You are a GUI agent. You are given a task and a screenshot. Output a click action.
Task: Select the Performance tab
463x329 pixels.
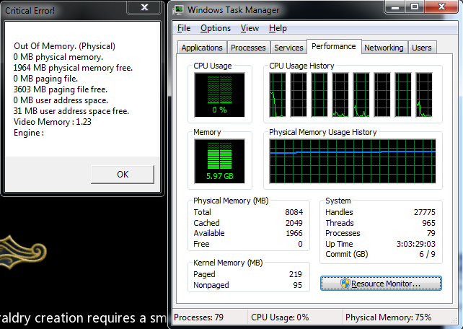[x=334, y=46]
